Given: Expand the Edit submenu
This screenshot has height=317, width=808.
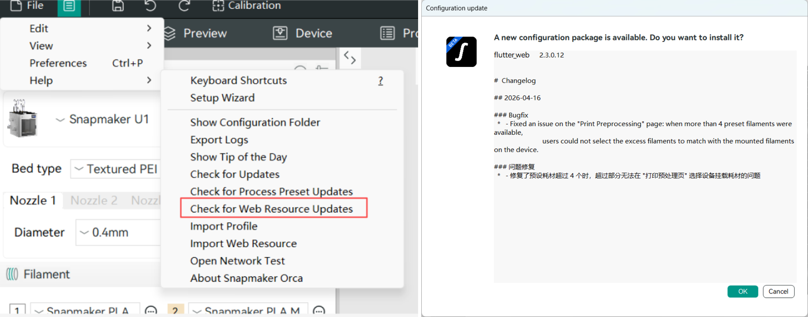Looking at the screenshot, I should tap(90, 29).
